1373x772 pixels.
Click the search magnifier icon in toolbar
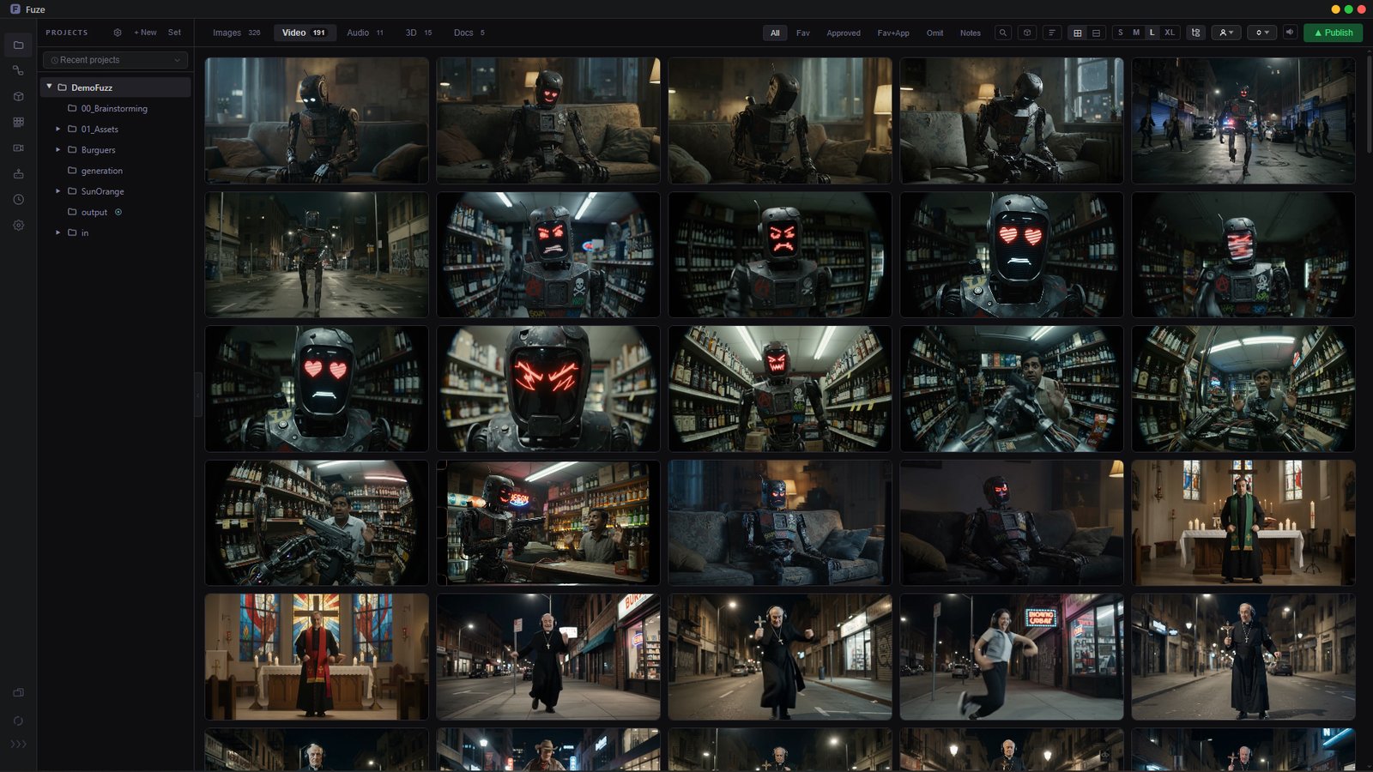click(1002, 33)
